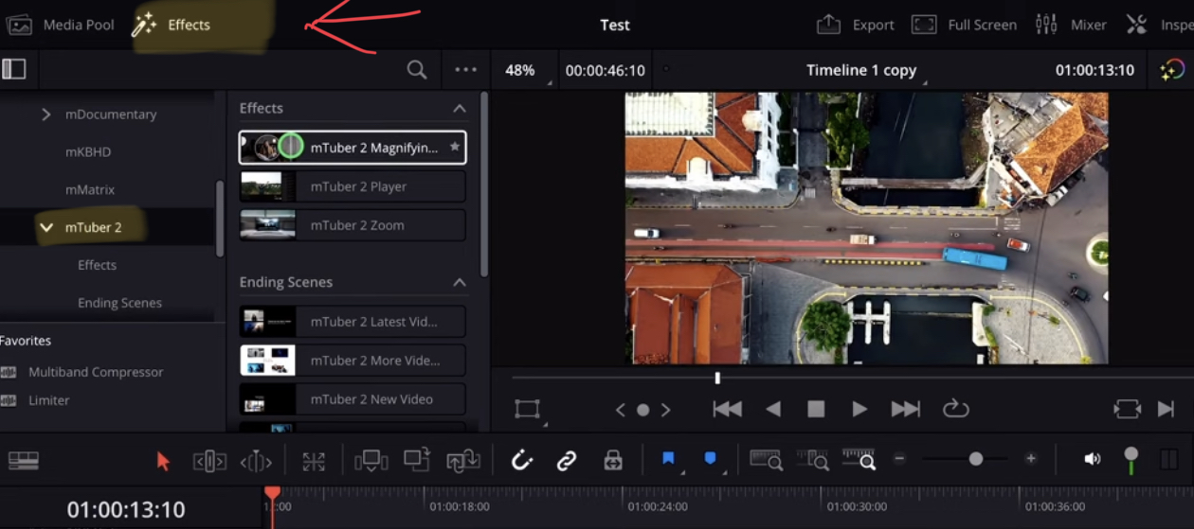
Task: Open the Mixer panel
Action: tap(1071, 25)
